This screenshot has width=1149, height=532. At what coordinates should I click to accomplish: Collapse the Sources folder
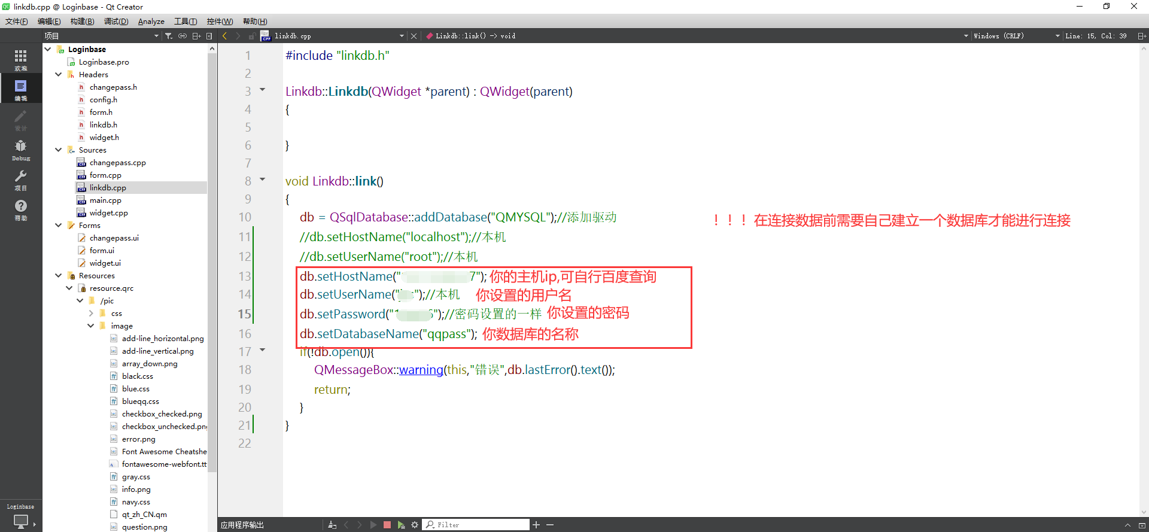pos(59,150)
